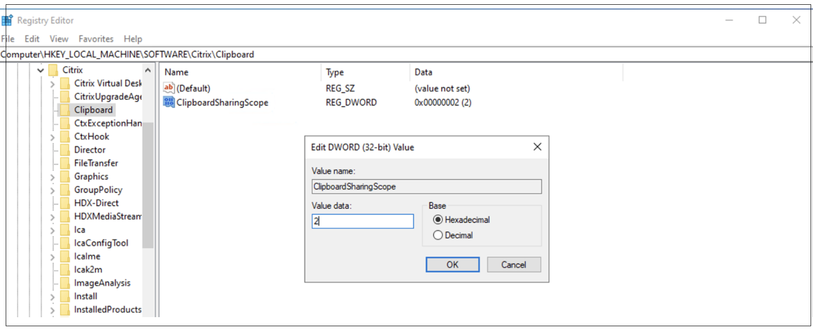Expand the Install tree node
The image size is (813, 330).
click(52, 297)
